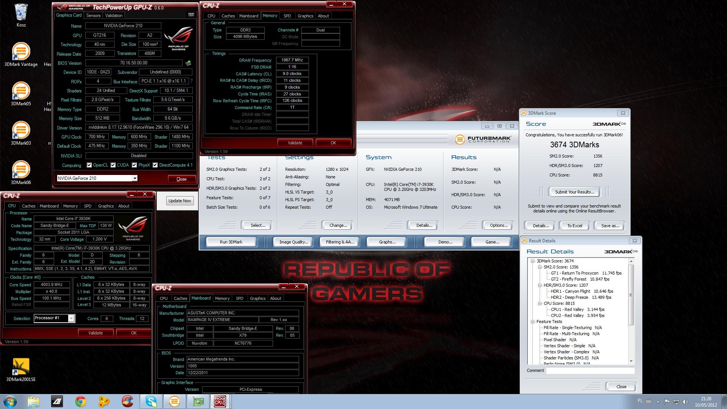Collapse the SM2.0 Score: 1356 node
Viewport: 727px width, 409px height.
coord(540,267)
